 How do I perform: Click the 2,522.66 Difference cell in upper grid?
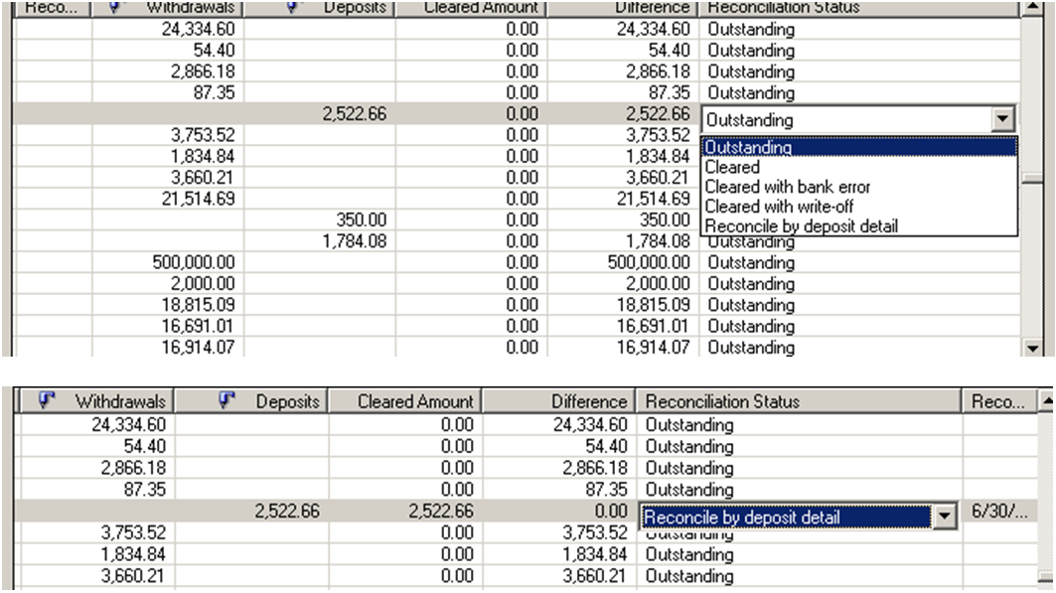[624, 114]
